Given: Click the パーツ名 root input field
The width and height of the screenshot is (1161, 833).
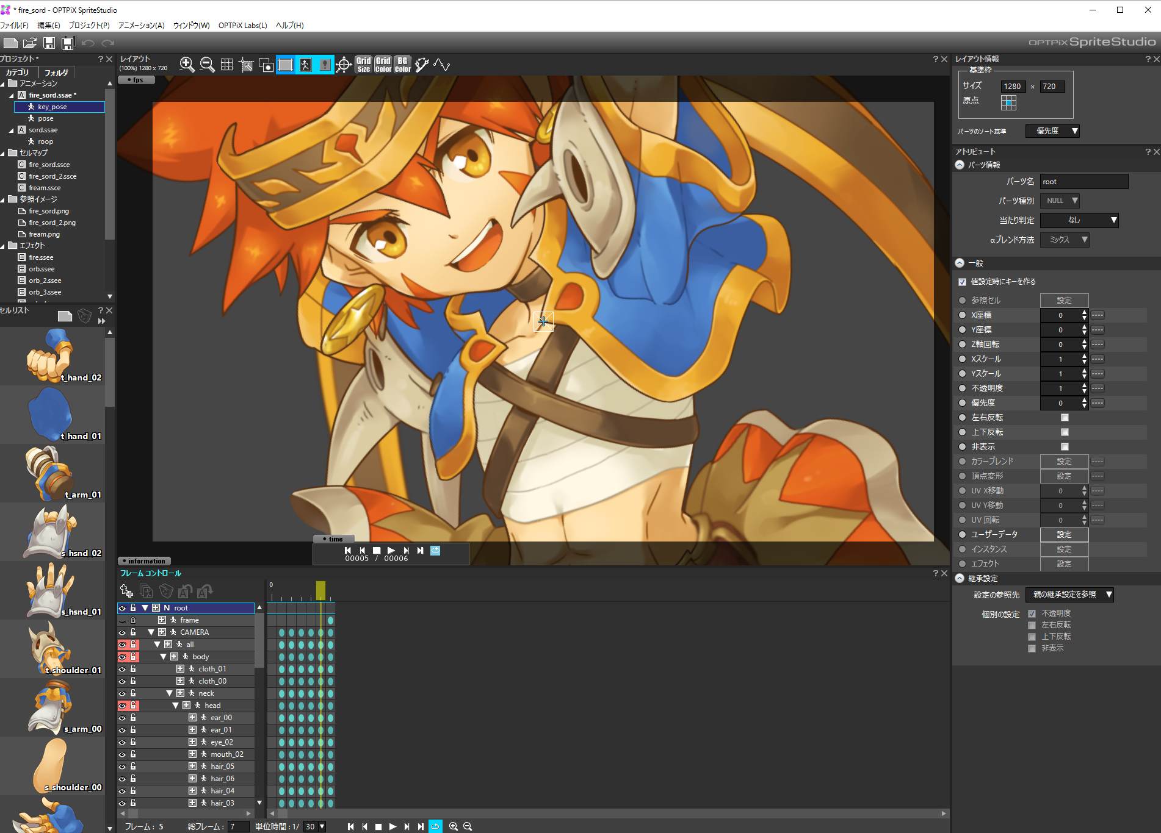Looking at the screenshot, I should click(x=1084, y=182).
